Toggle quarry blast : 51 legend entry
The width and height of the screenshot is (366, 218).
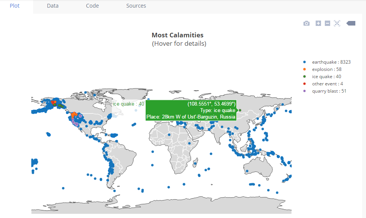pyautogui.click(x=325, y=91)
